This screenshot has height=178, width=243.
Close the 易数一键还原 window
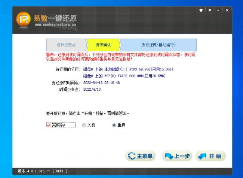(227, 10)
